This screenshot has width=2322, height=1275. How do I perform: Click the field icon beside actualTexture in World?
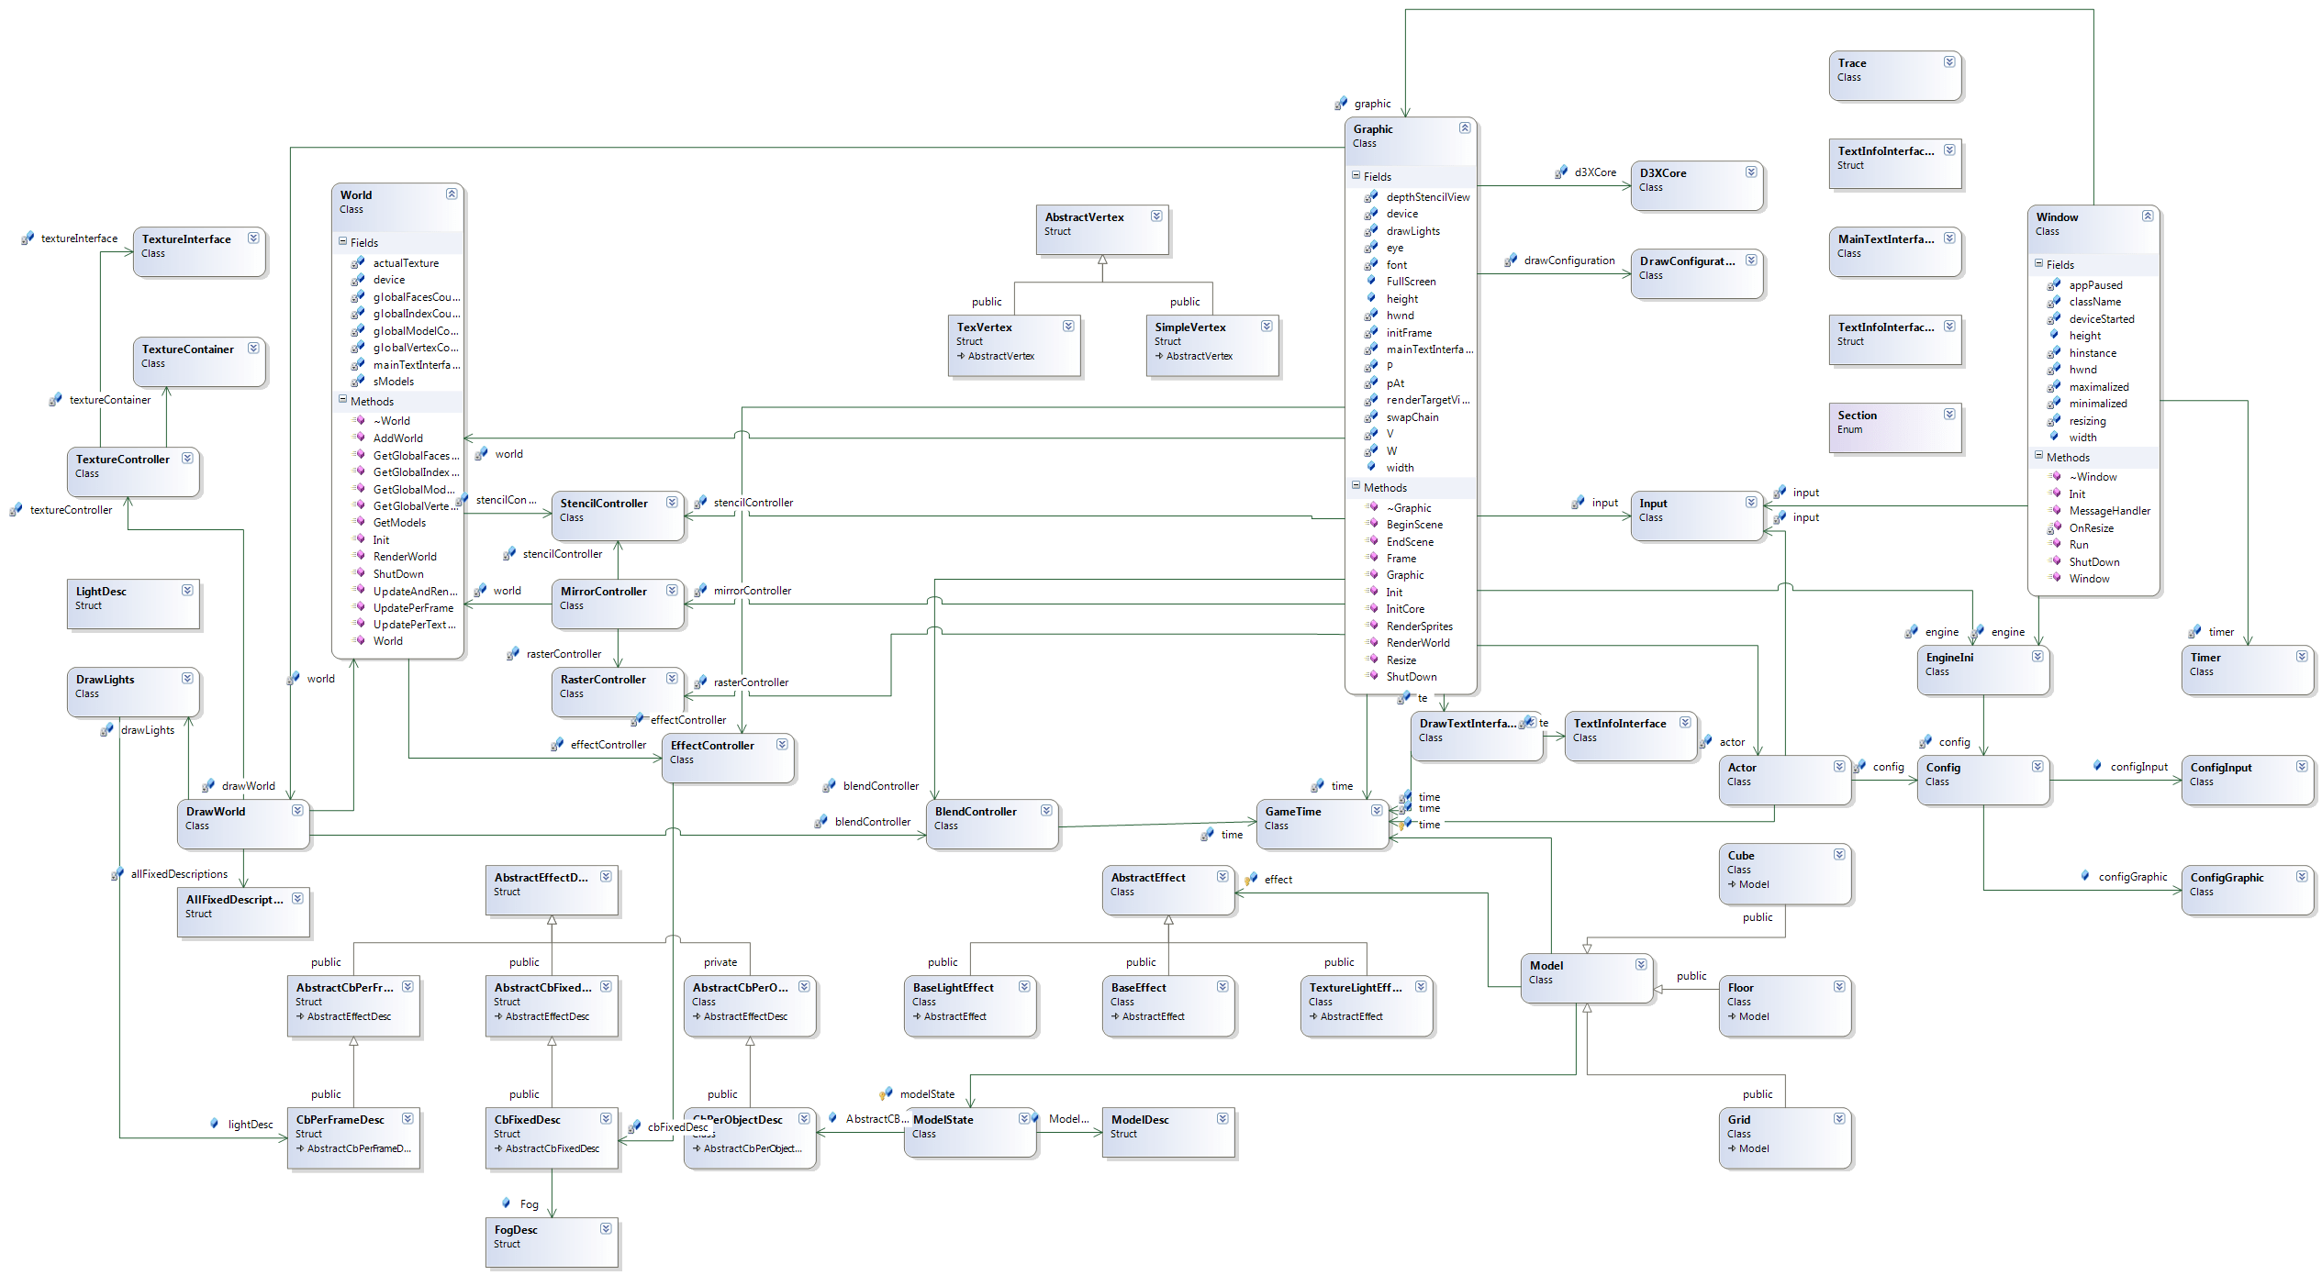point(358,263)
